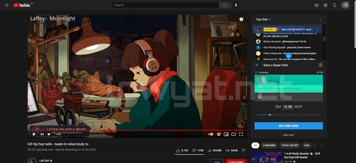The image size is (356, 163).
Task: Click channel watermark in video corner
Action: click(241, 125)
